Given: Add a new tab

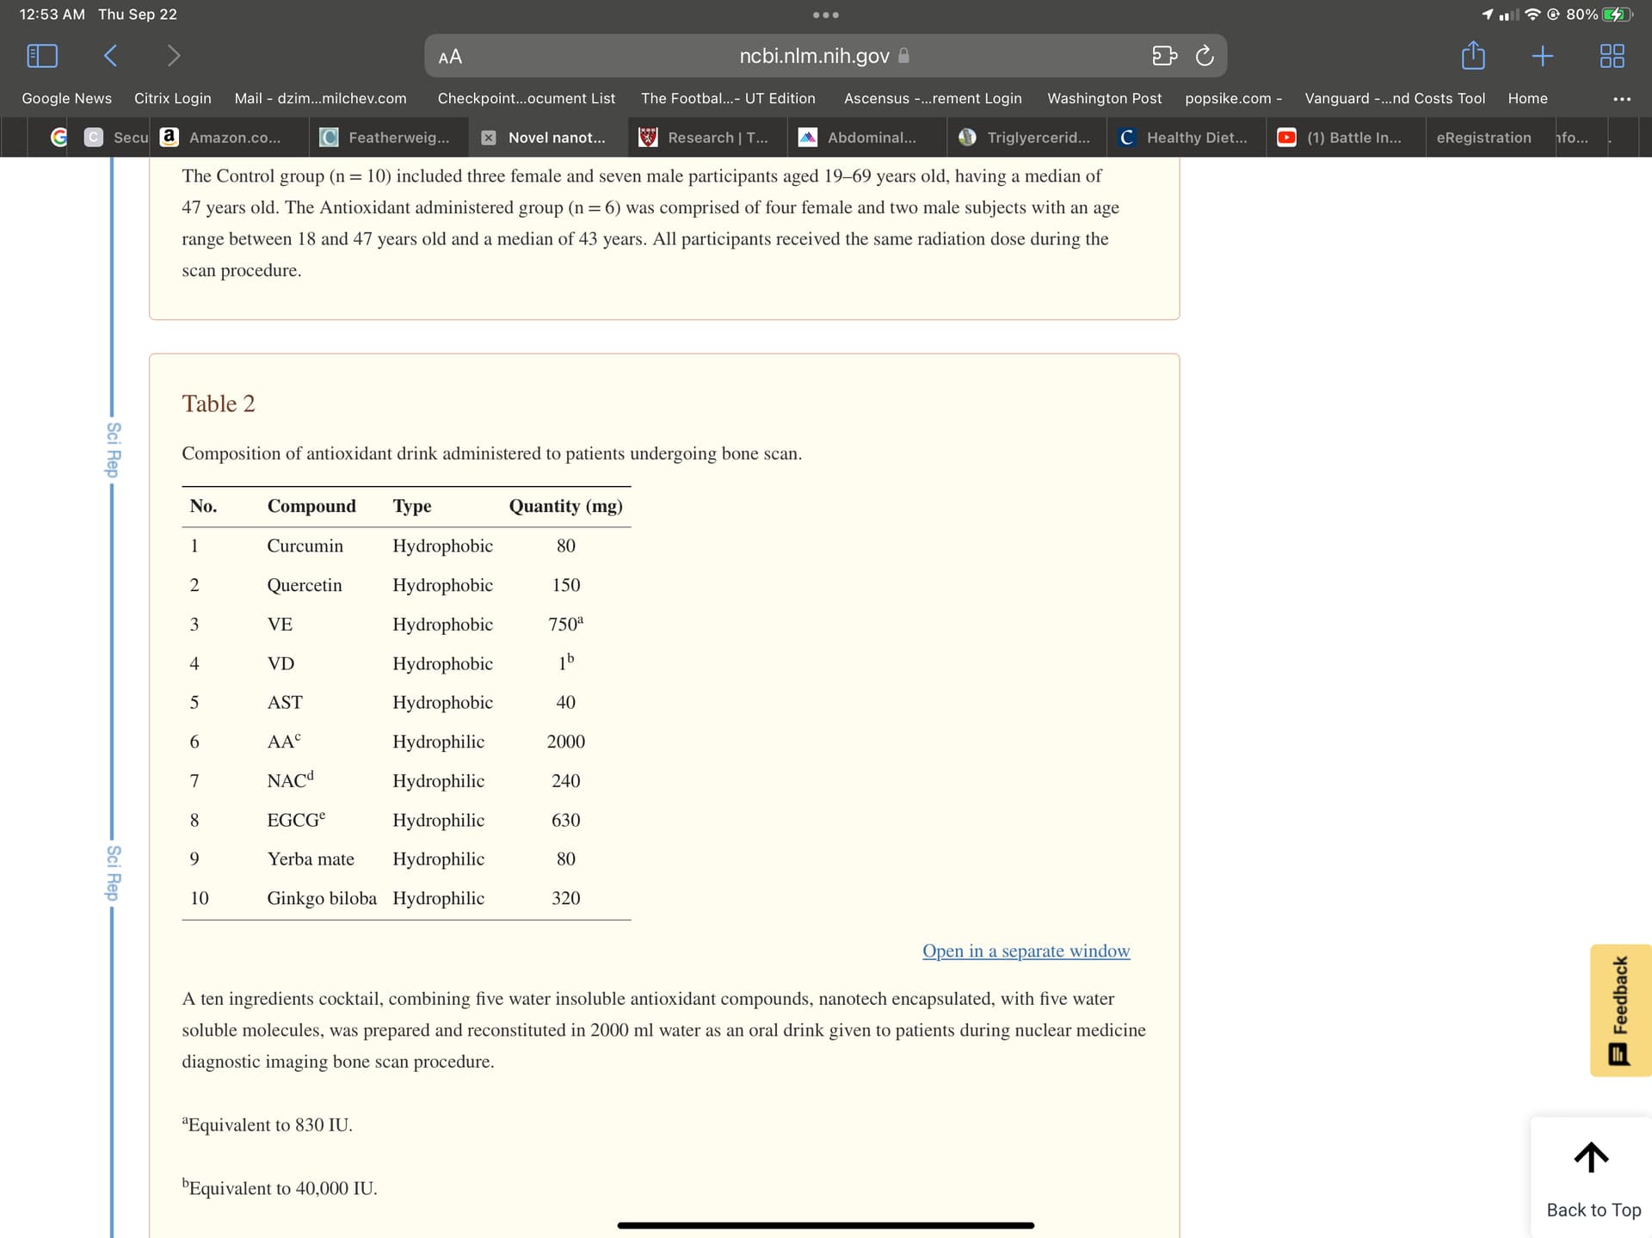Looking at the screenshot, I should pos(1543,56).
